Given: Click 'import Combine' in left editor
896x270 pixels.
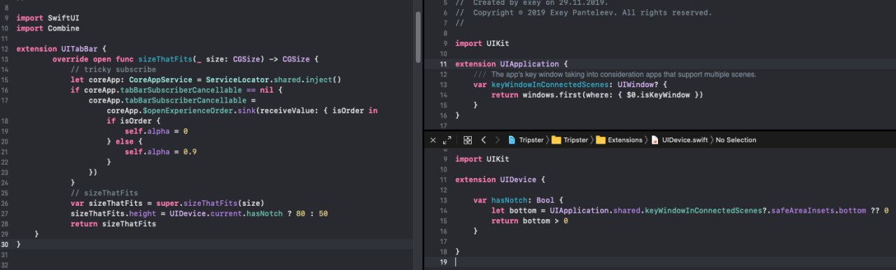Looking at the screenshot, I should (48, 29).
